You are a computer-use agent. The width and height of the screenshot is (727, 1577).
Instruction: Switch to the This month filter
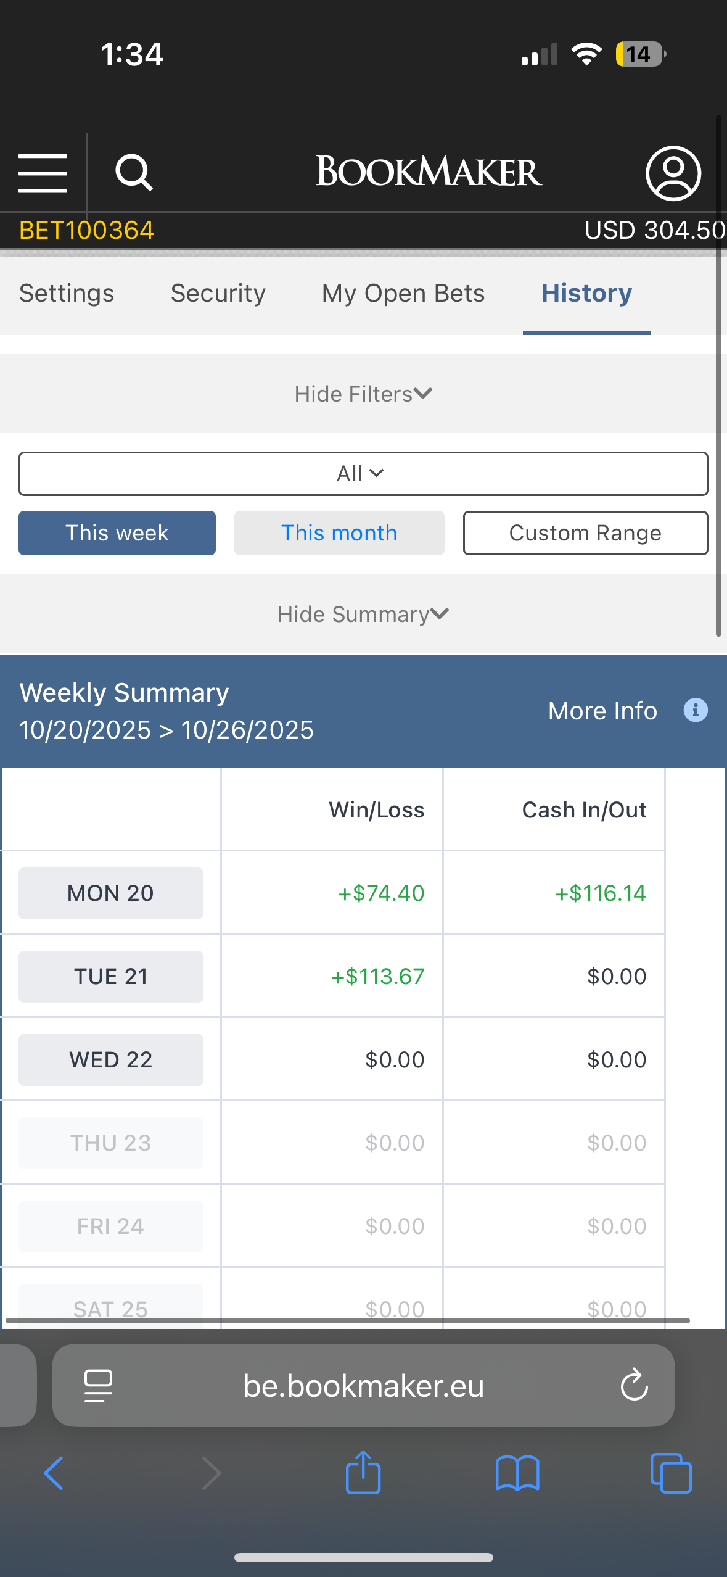(x=339, y=533)
